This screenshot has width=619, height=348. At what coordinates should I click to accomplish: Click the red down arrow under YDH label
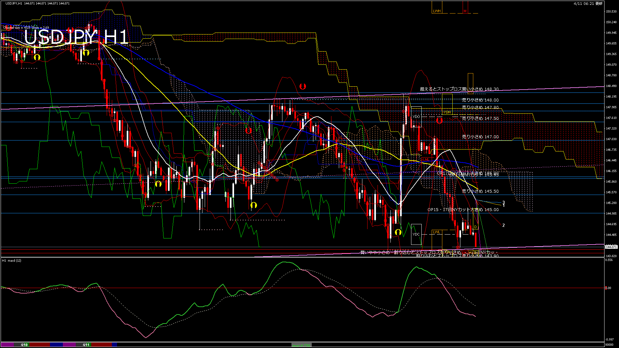439,121
